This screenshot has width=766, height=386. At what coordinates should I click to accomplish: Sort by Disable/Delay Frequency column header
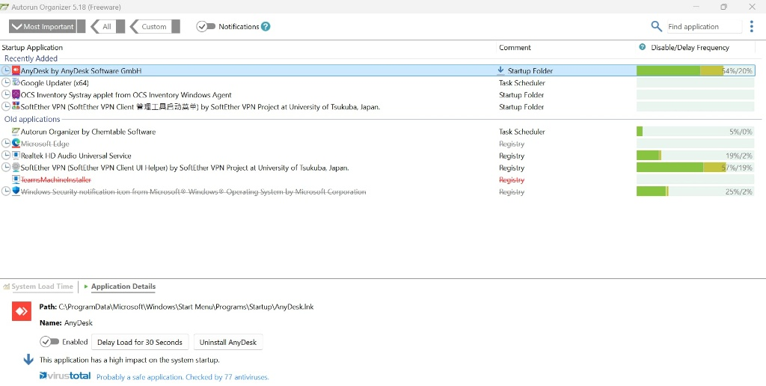click(690, 47)
